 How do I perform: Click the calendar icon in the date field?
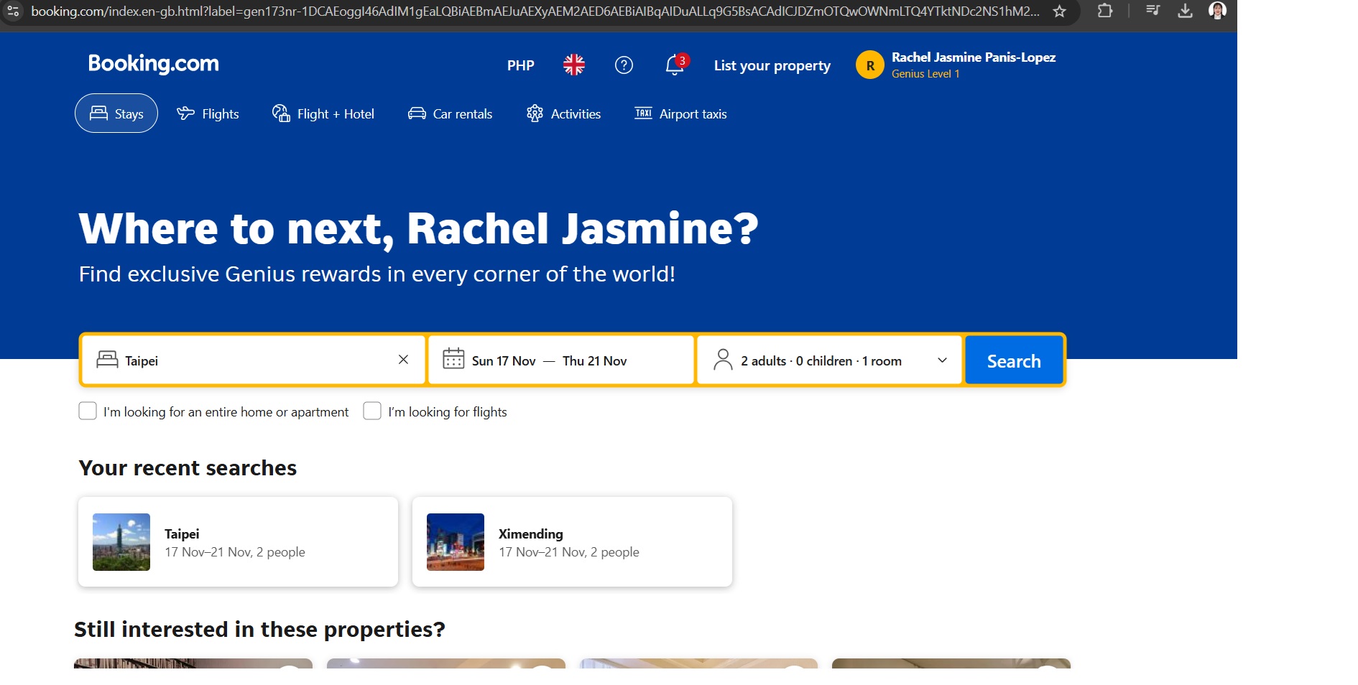pos(453,359)
